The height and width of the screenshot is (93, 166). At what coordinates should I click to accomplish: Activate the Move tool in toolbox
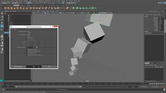pos(2,23)
